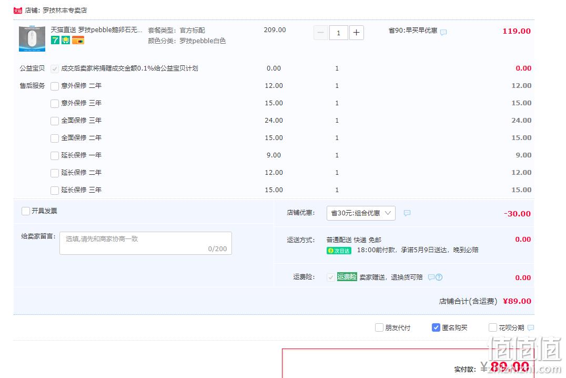566x378 pixels.
Task: Click the unit price 209.00
Action: (x=275, y=30)
